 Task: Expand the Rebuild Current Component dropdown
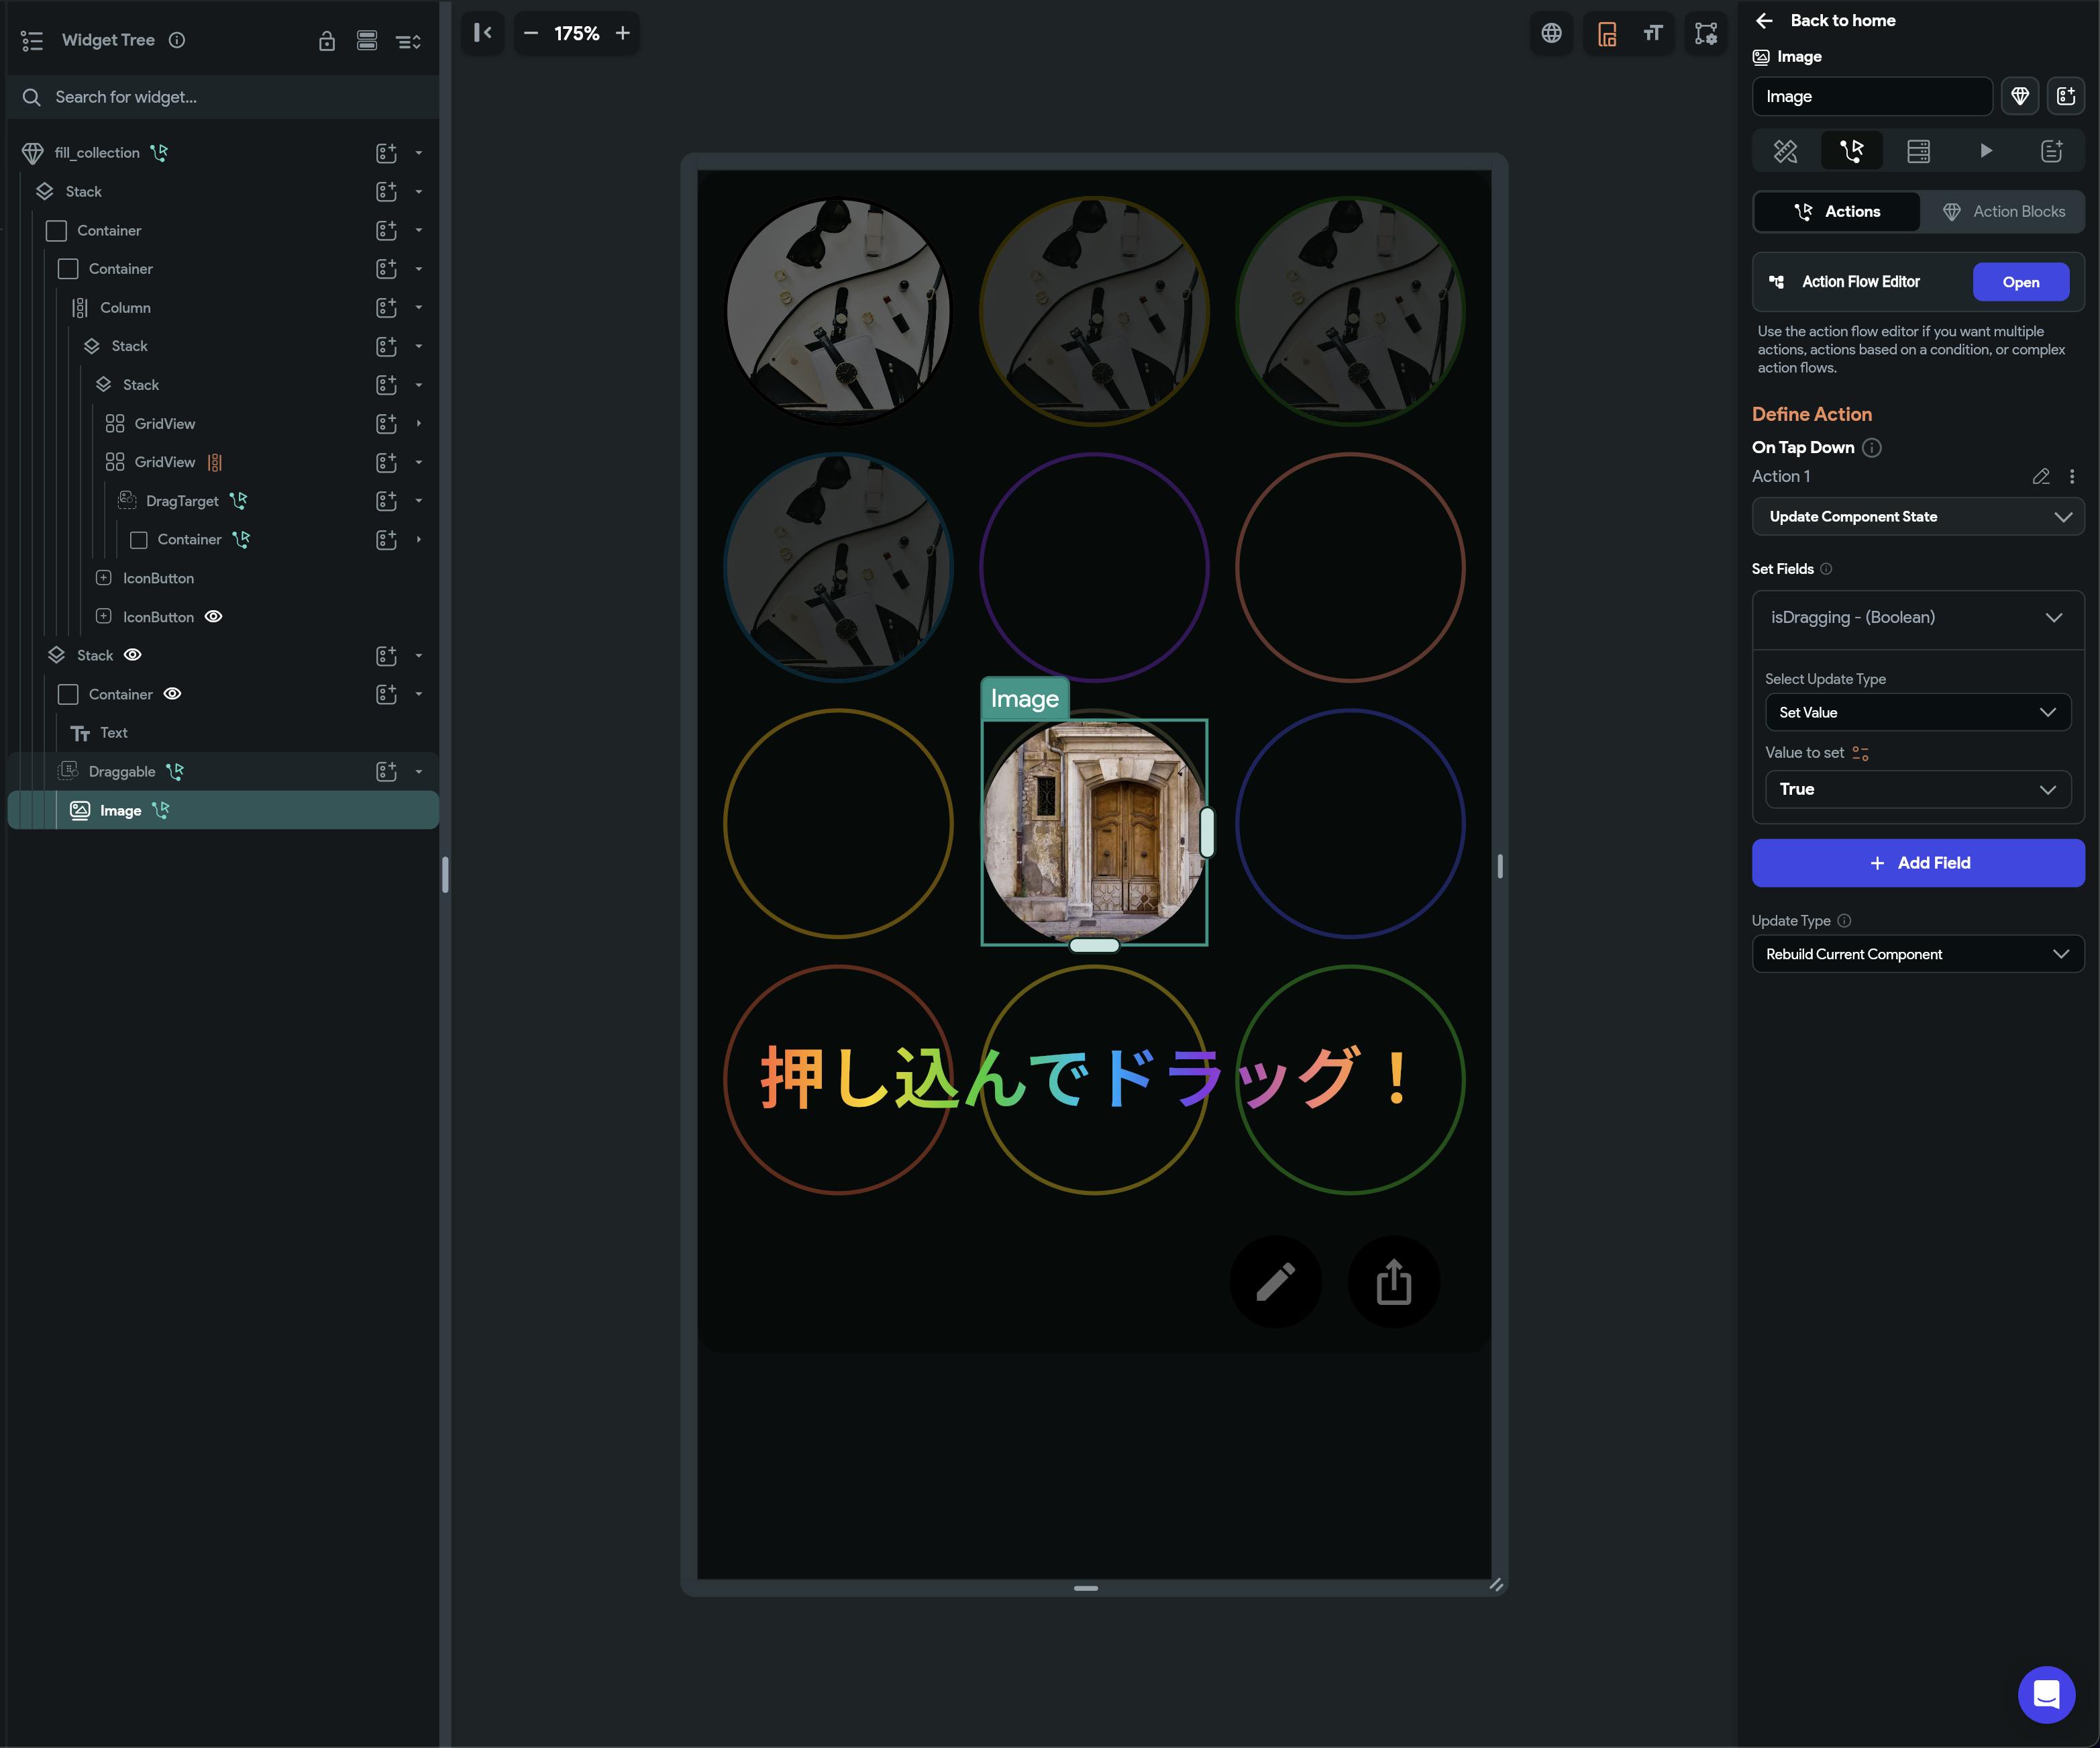pyautogui.click(x=1917, y=955)
